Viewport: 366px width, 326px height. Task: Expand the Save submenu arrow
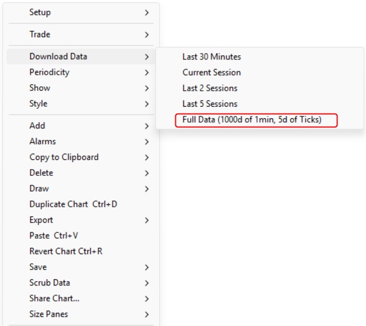(x=147, y=267)
